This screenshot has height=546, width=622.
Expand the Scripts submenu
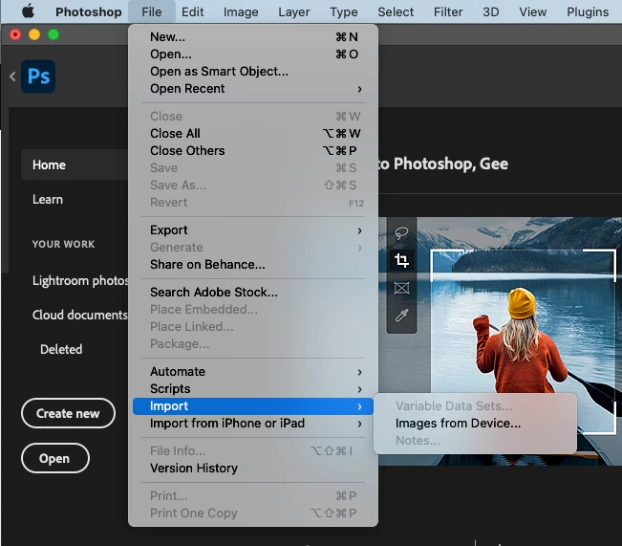point(253,389)
